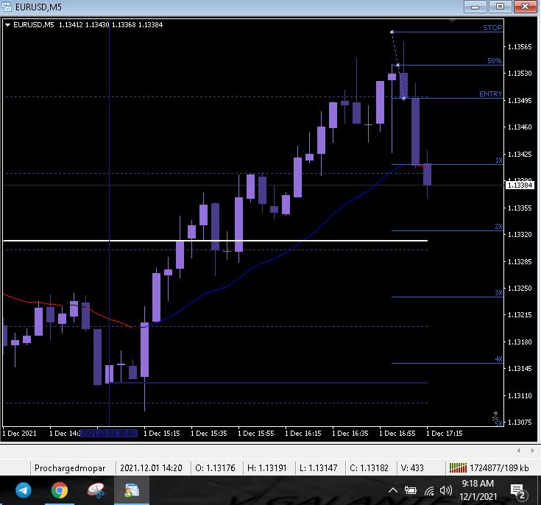
Task: Select the Prochargedmopar profile in status bar
Action: (x=70, y=468)
